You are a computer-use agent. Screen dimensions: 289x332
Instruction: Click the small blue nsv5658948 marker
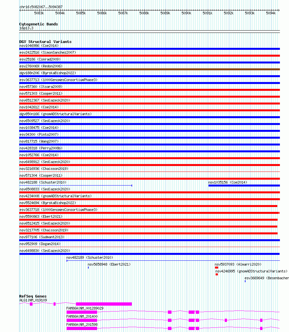point(88,268)
